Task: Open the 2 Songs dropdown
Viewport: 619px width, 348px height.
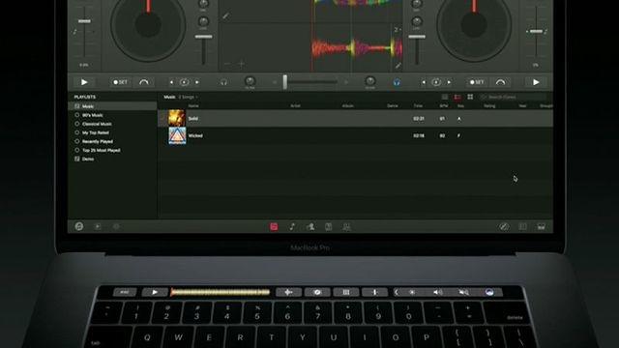Action: pyautogui.click(x=188, y=97)
